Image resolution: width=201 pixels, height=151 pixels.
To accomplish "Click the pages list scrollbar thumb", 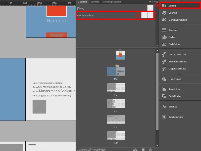I will tap(157, 91).
